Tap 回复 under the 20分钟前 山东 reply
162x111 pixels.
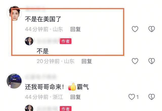(87, 61)
